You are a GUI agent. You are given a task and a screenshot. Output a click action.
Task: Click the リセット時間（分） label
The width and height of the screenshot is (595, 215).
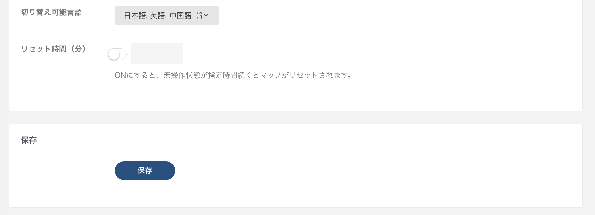[53, 49]
